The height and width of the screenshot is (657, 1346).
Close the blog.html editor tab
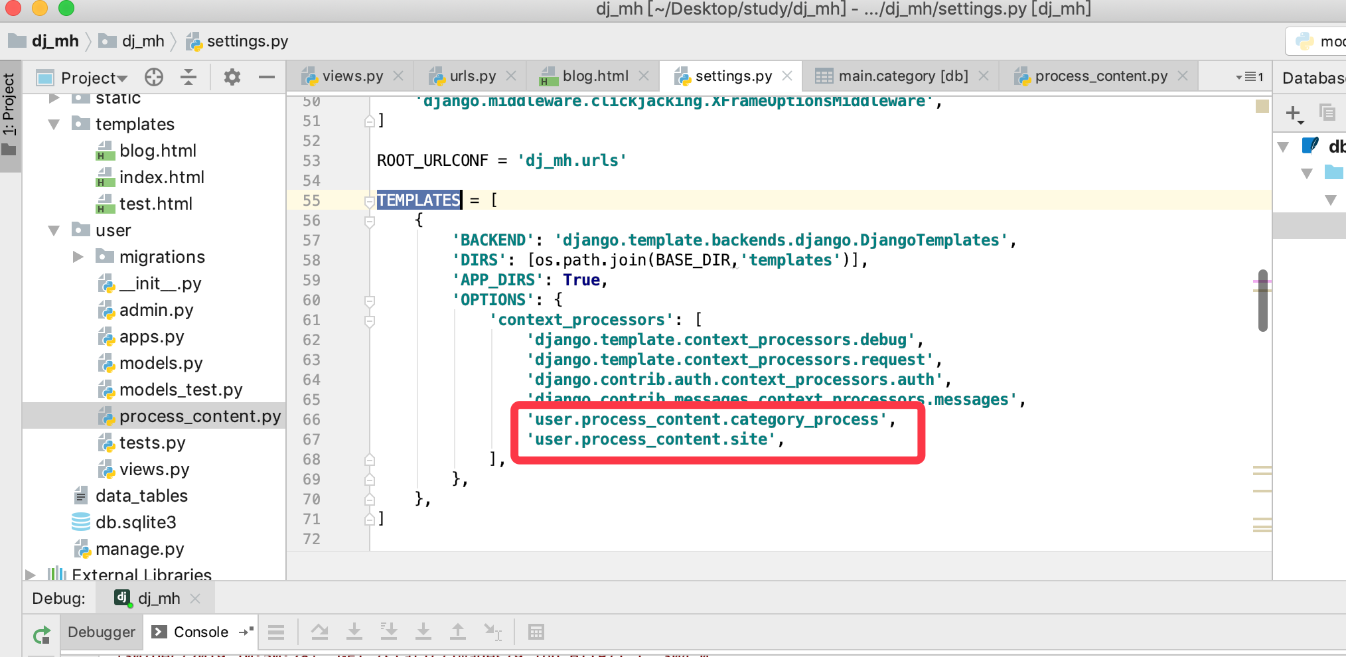(644, 76)
